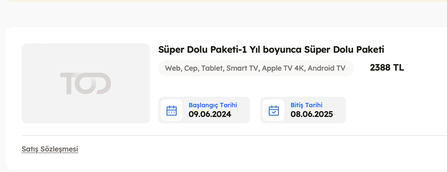Click the start date 09.06.2024
447x172 pixels.
pos(210,114)
